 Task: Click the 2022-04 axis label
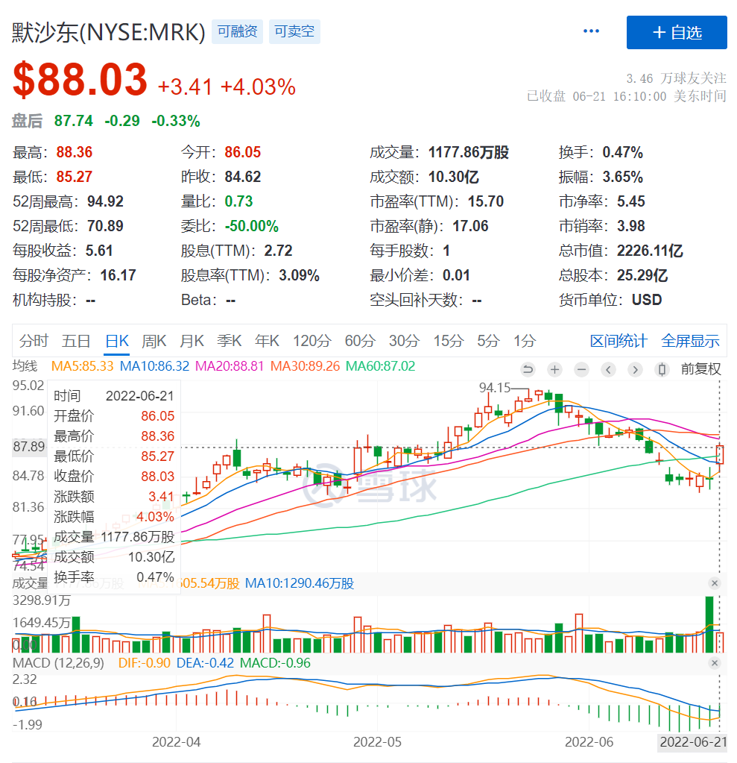pyautogui.click(x=176, y=742)
